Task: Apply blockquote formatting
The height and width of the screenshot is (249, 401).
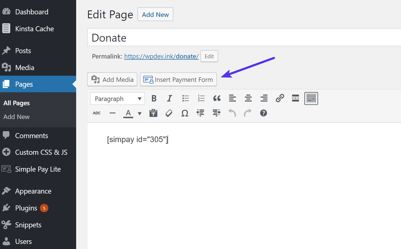Action: coord(217,98)
